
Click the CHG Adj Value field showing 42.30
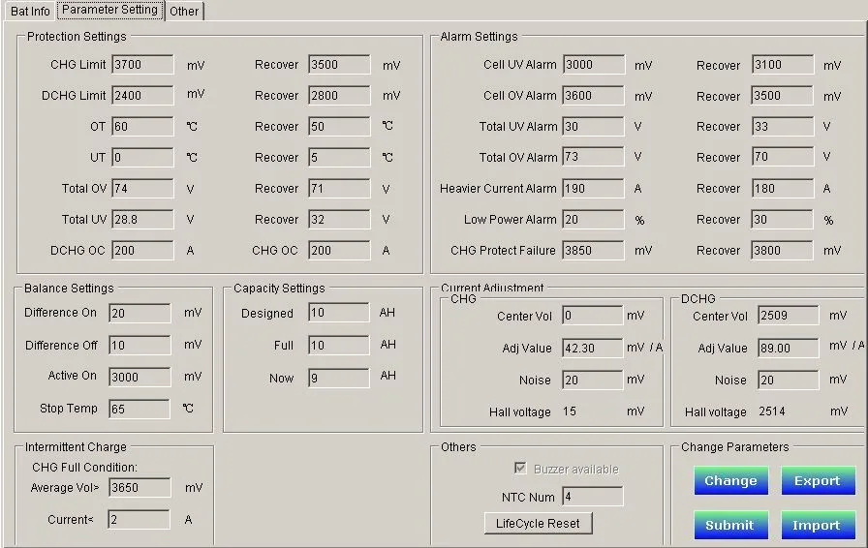pos(592,348)
